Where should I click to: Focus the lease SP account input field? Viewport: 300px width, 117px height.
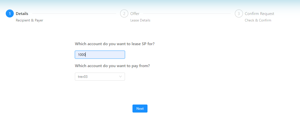(x=105, y=55)
